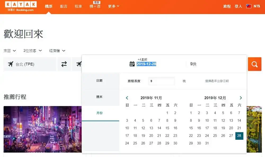Viewport: 265px width, 157px height.
Task: Go to next month with right chevron
Action: 241,98
